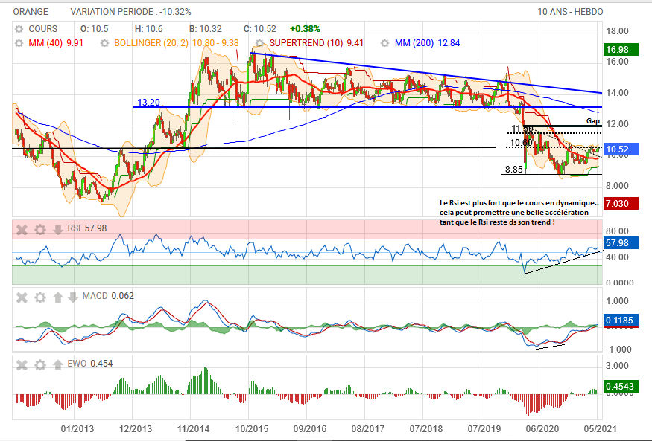This screenshot has height=441, width=652.
Task: Open MM (40) indicator settings gear
Action: click(19, 43)
